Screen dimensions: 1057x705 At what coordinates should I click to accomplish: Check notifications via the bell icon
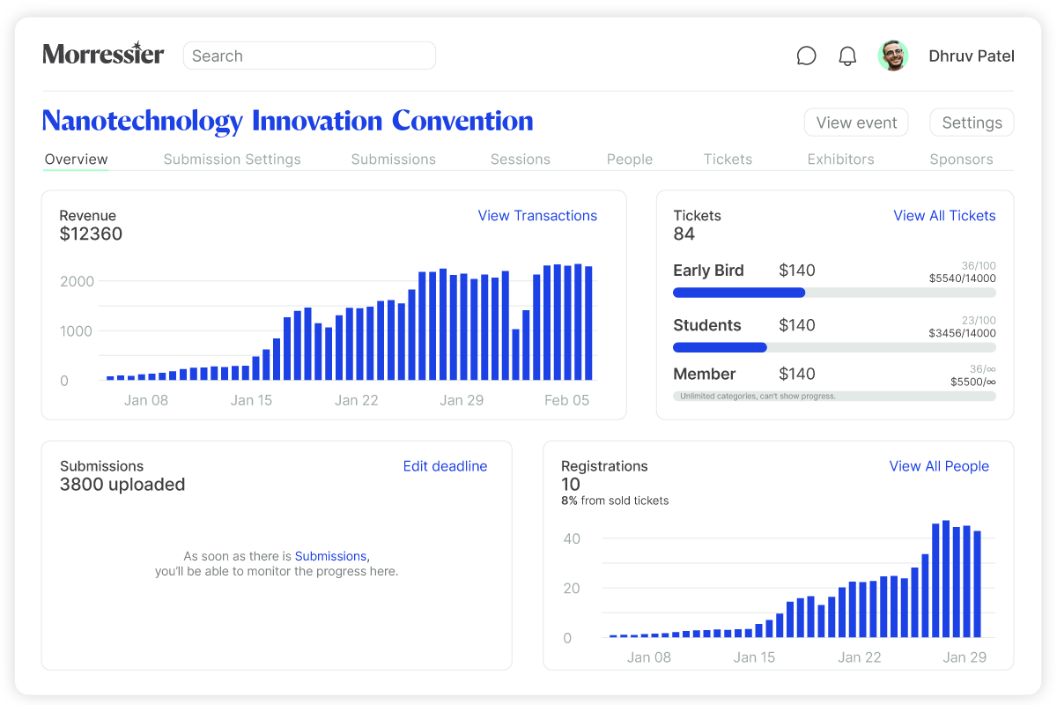coord(846,55)
